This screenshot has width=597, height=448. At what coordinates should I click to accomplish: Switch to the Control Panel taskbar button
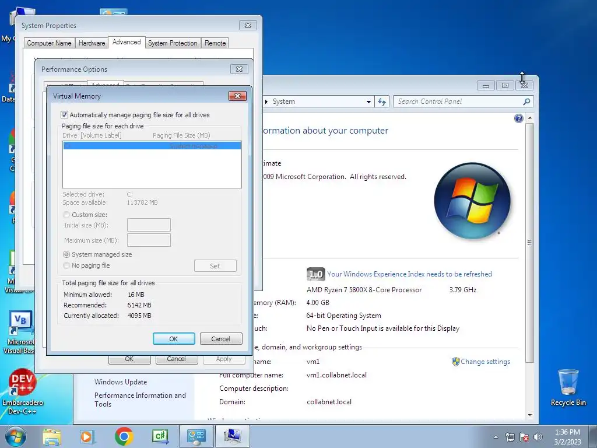pyautogui.click(x=196, y=436)
